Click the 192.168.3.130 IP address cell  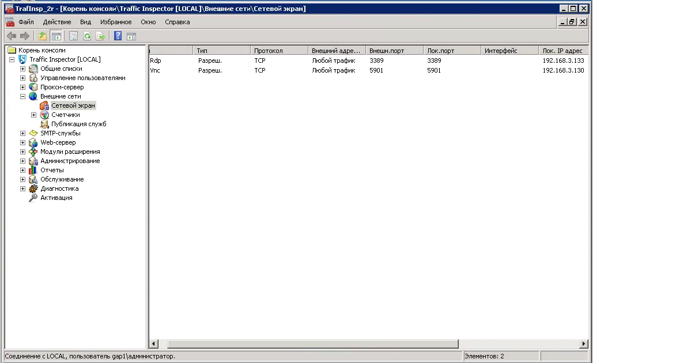coord(563,70)
